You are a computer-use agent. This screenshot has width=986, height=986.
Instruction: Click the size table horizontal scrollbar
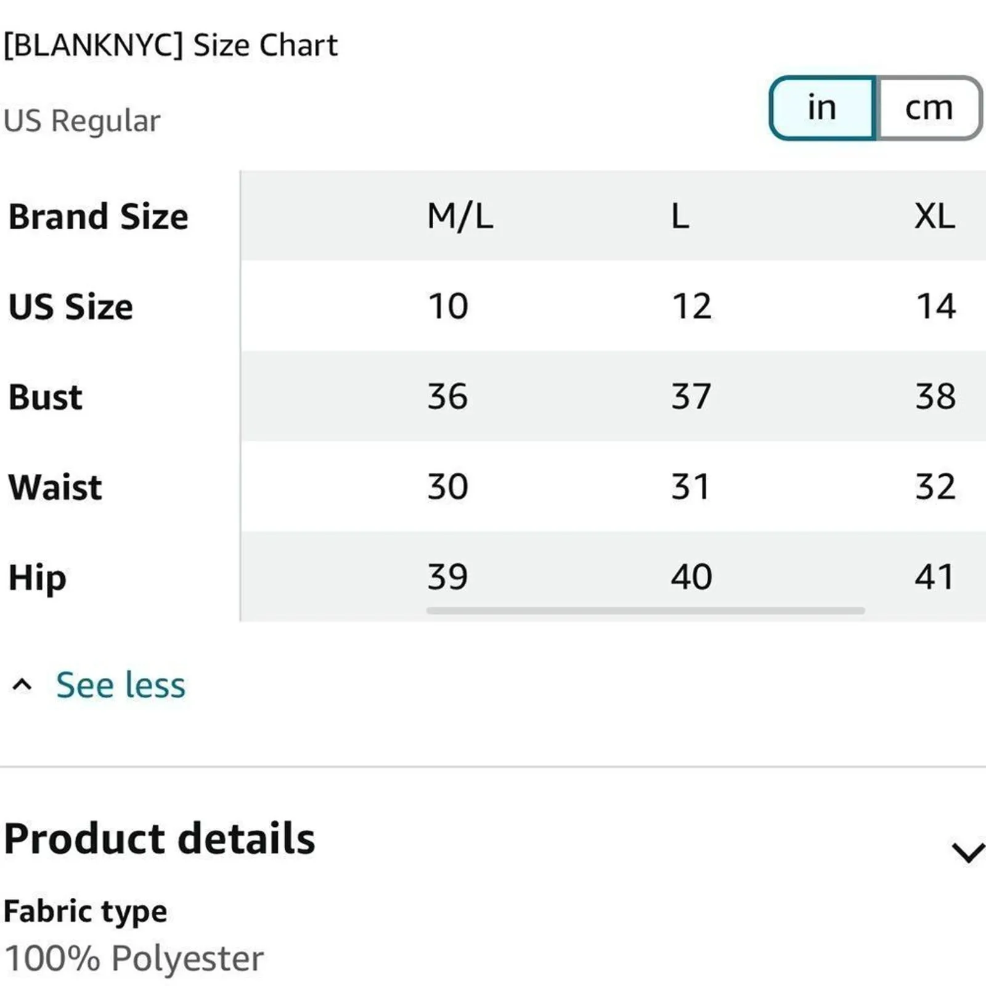[645, 611]
